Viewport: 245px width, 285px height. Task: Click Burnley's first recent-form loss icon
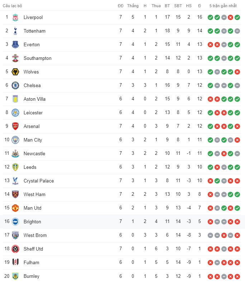[x=210, y=276]
